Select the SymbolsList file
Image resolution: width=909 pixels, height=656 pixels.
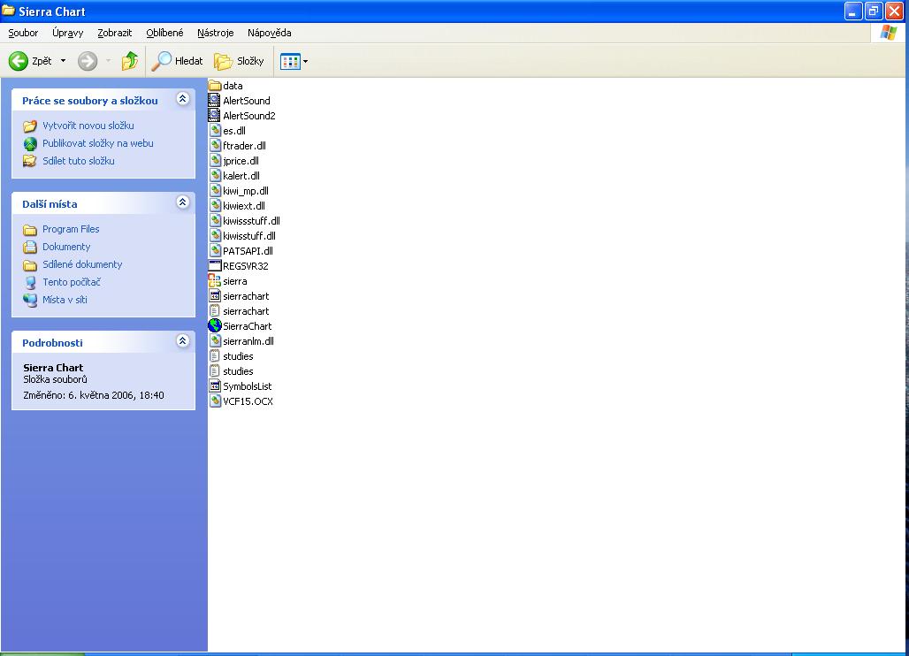[x=240, y=386]
